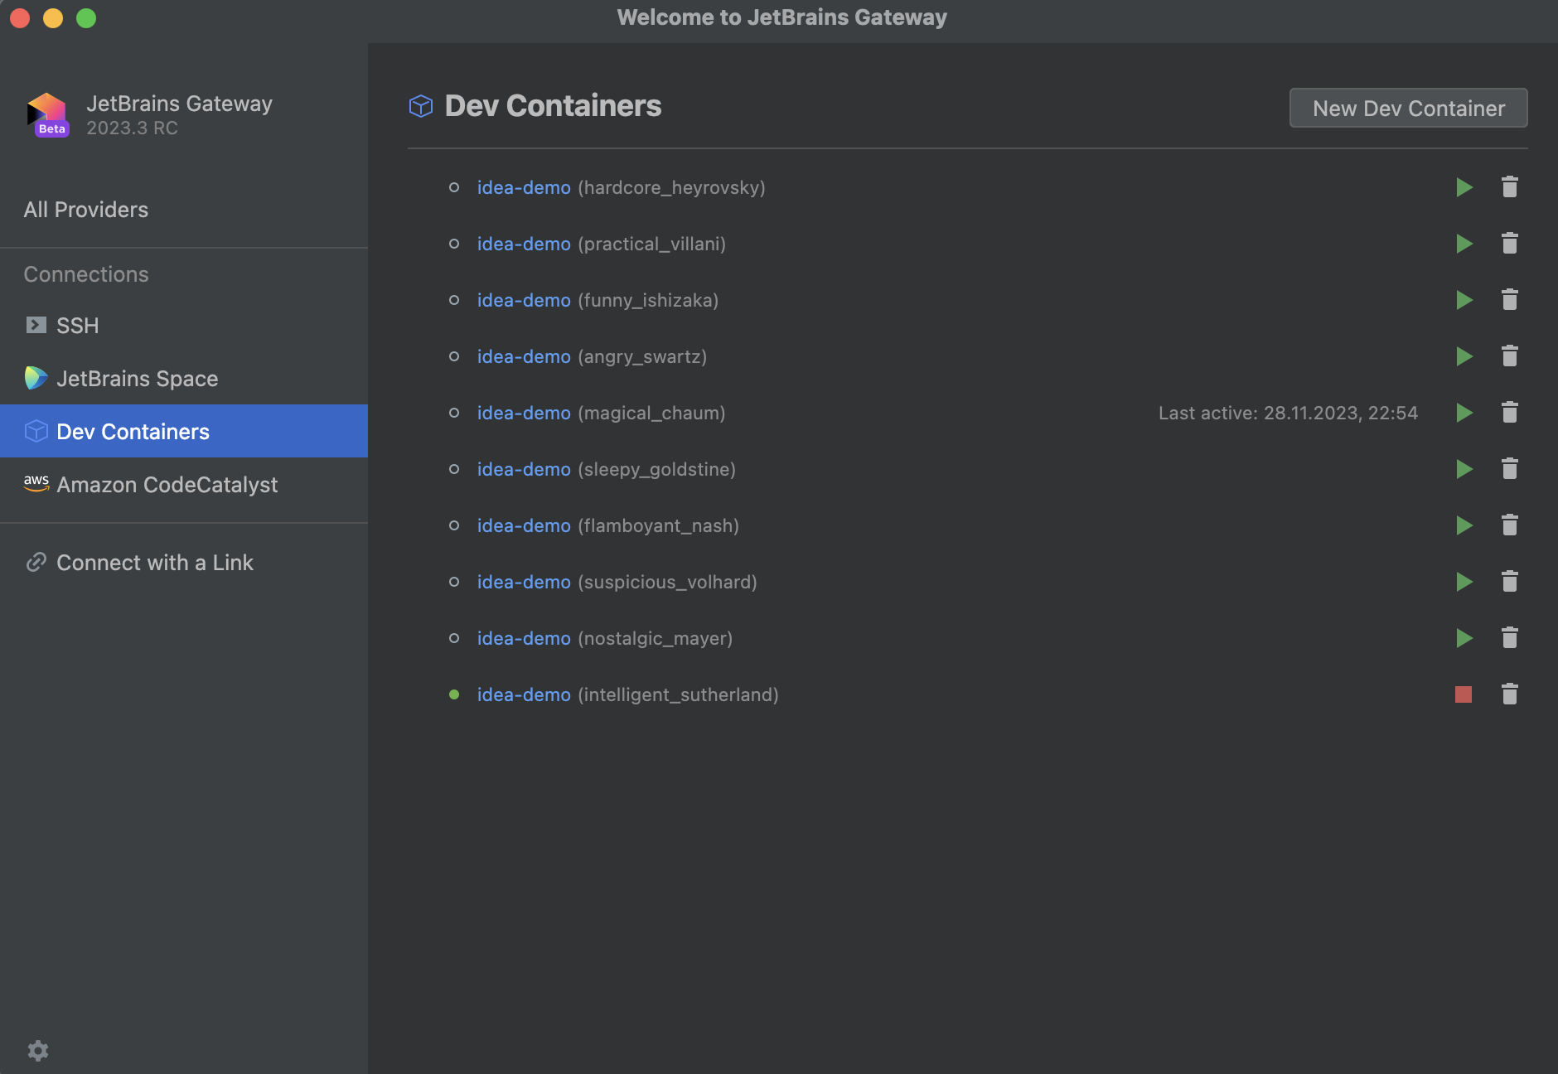Stop the running intelligent_sutherland container
Viewport: 1558px width, 1074px height.
coord(1464,694)
